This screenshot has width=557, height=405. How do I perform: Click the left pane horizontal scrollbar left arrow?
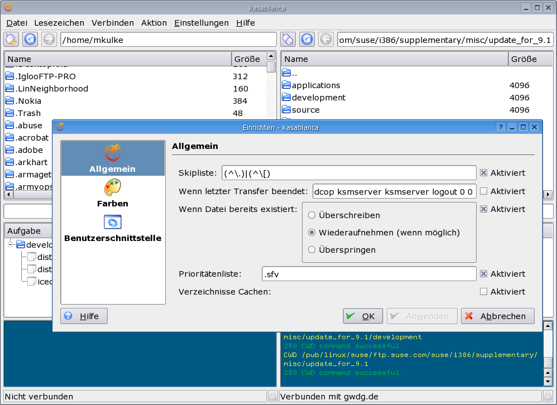click(9, 195)
